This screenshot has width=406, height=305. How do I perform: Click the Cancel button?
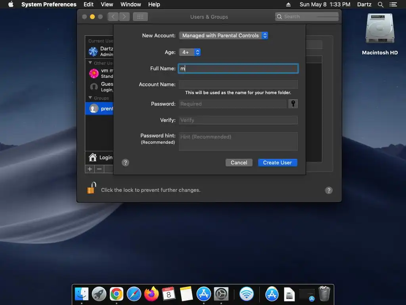coord(239,162)
